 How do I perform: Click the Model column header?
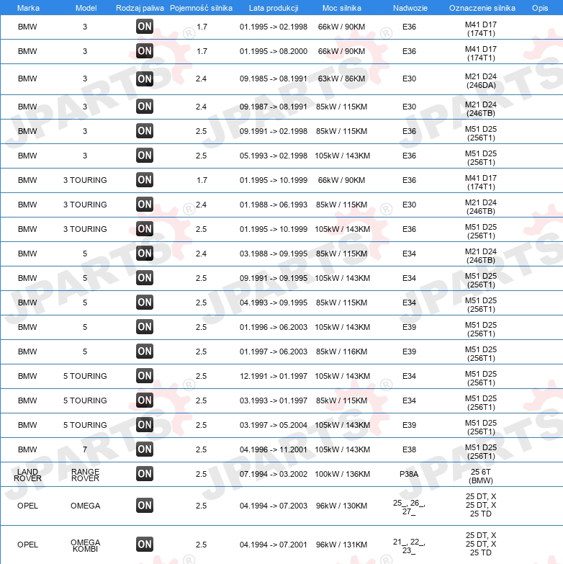coord(86,8)
